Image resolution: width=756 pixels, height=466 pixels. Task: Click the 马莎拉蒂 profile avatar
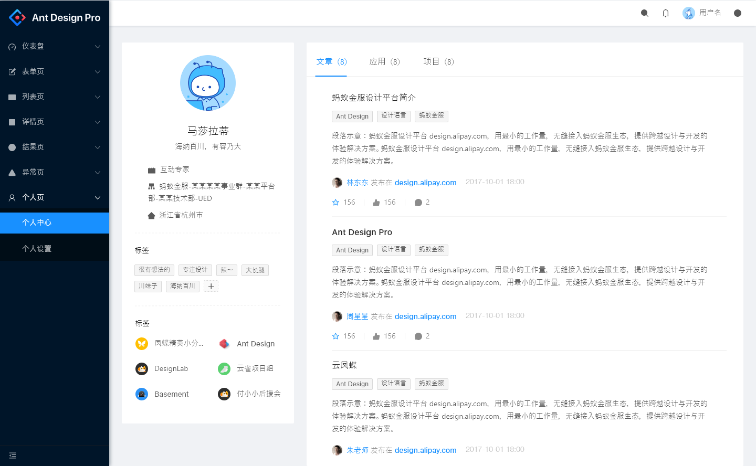[208, 83]
